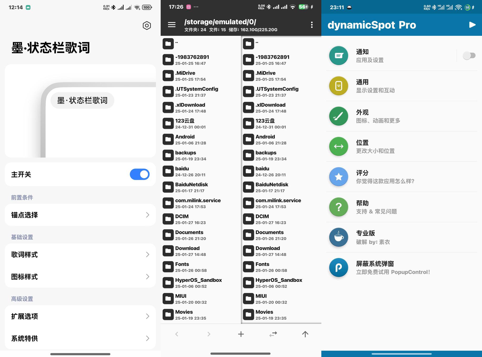Screen dimensions: 482x357
Task: Open 屏蔽系统弹窗 PopupControl icon
Action: [339, 267]
